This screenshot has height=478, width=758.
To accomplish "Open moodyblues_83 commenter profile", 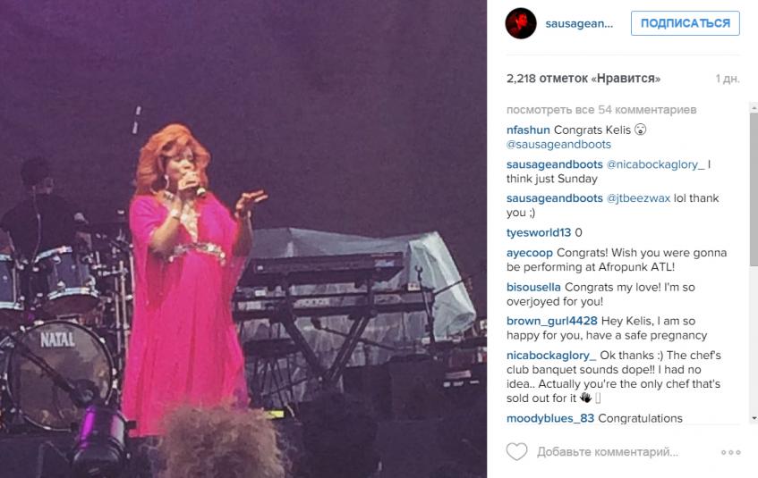I will (550, 418).
